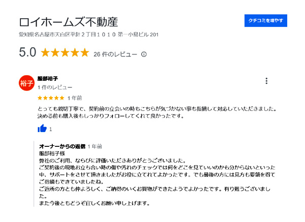Image resolution: width=305 pixels, height=222 pixels.
Task: Open the 26 件のレビュー link
Action: click(x=115, y=54)
